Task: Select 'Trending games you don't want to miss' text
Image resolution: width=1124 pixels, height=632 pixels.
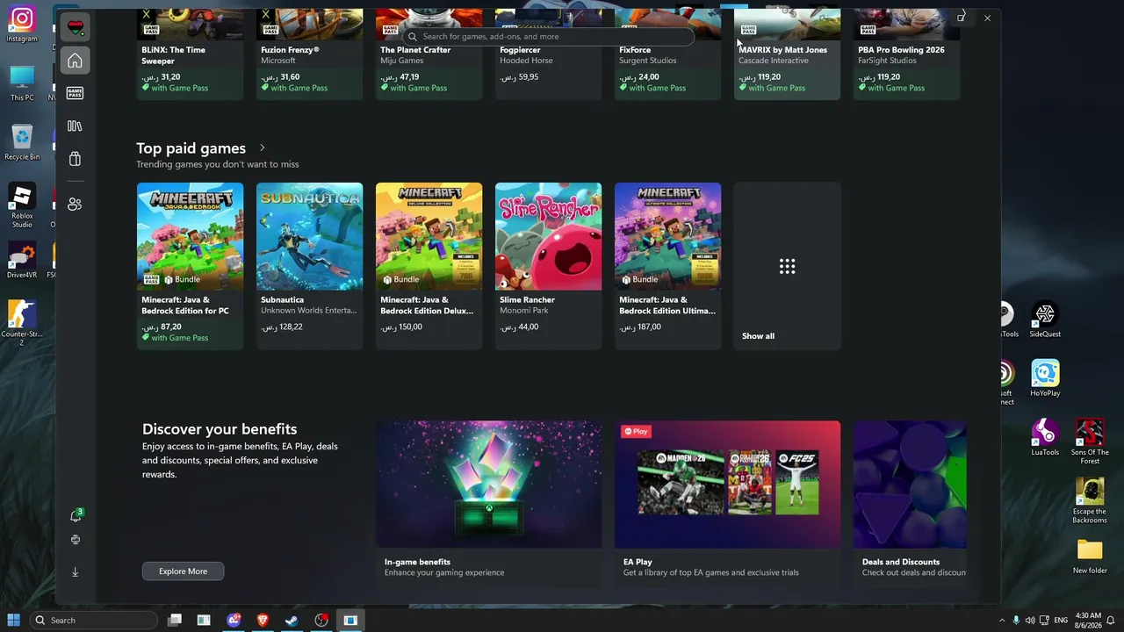Action: point(217,164)
